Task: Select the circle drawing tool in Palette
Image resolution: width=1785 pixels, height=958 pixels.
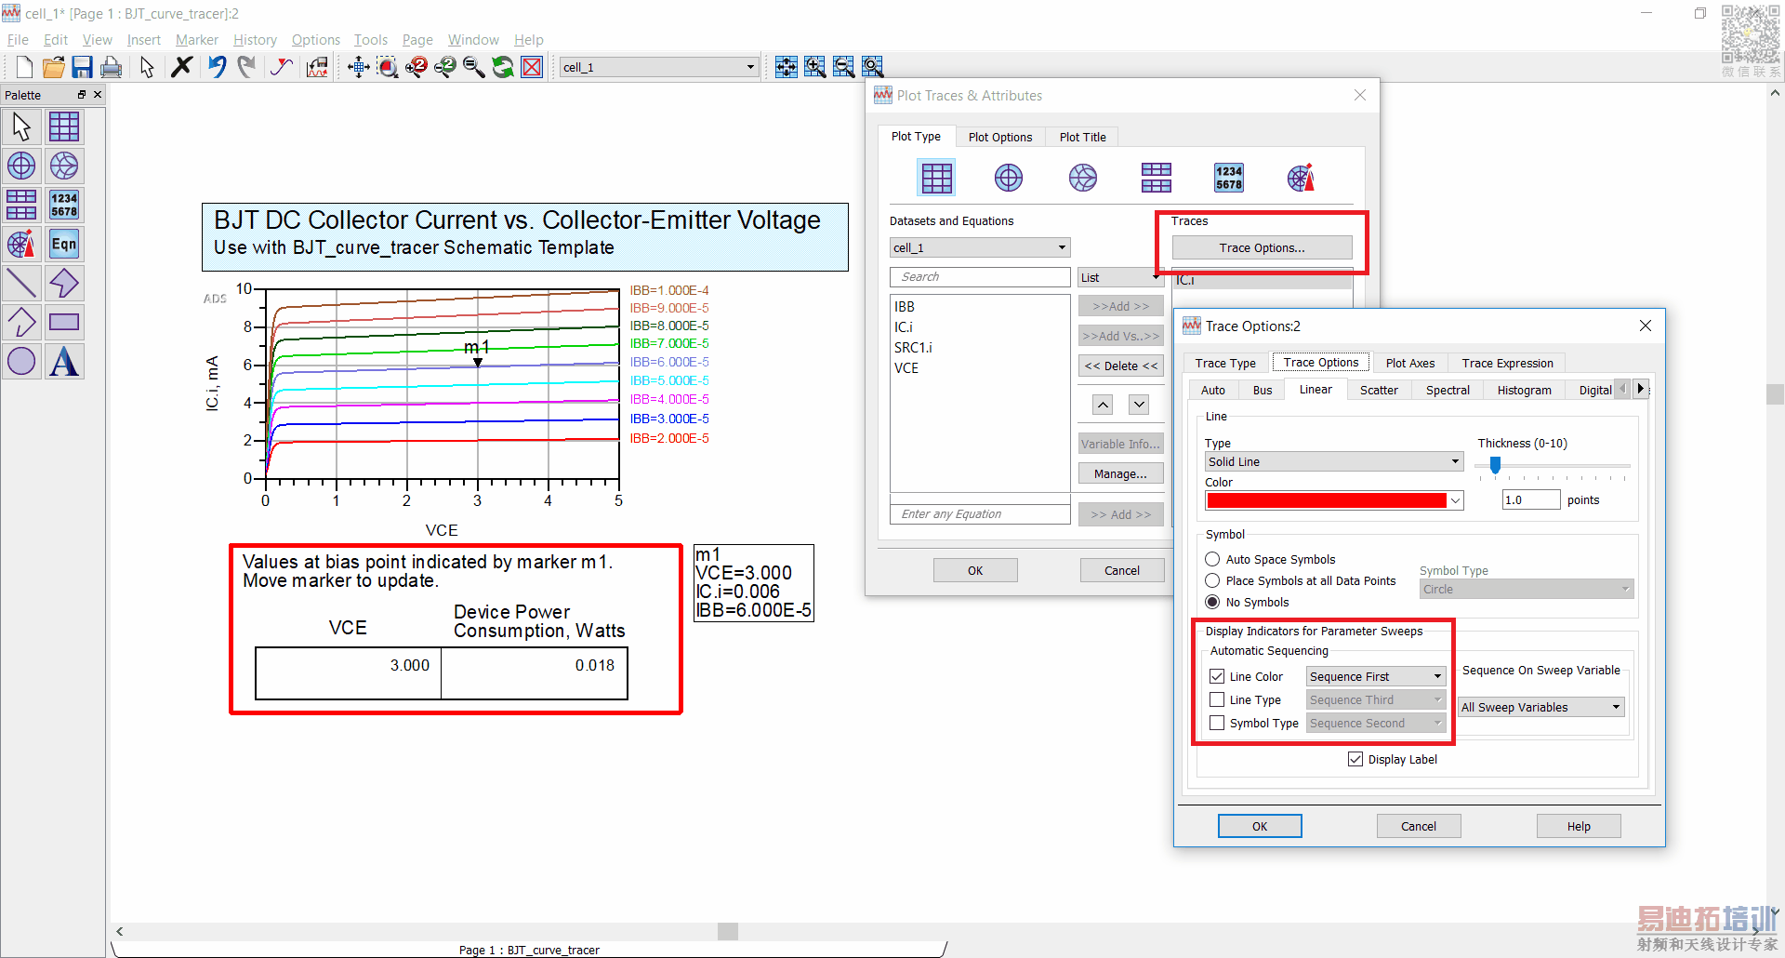Action: 21,361
